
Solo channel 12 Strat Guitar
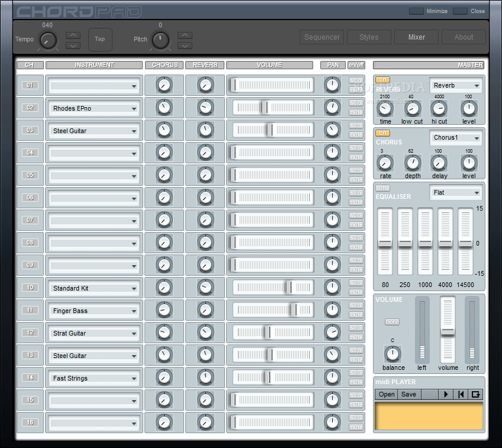[x=356, y=328]
